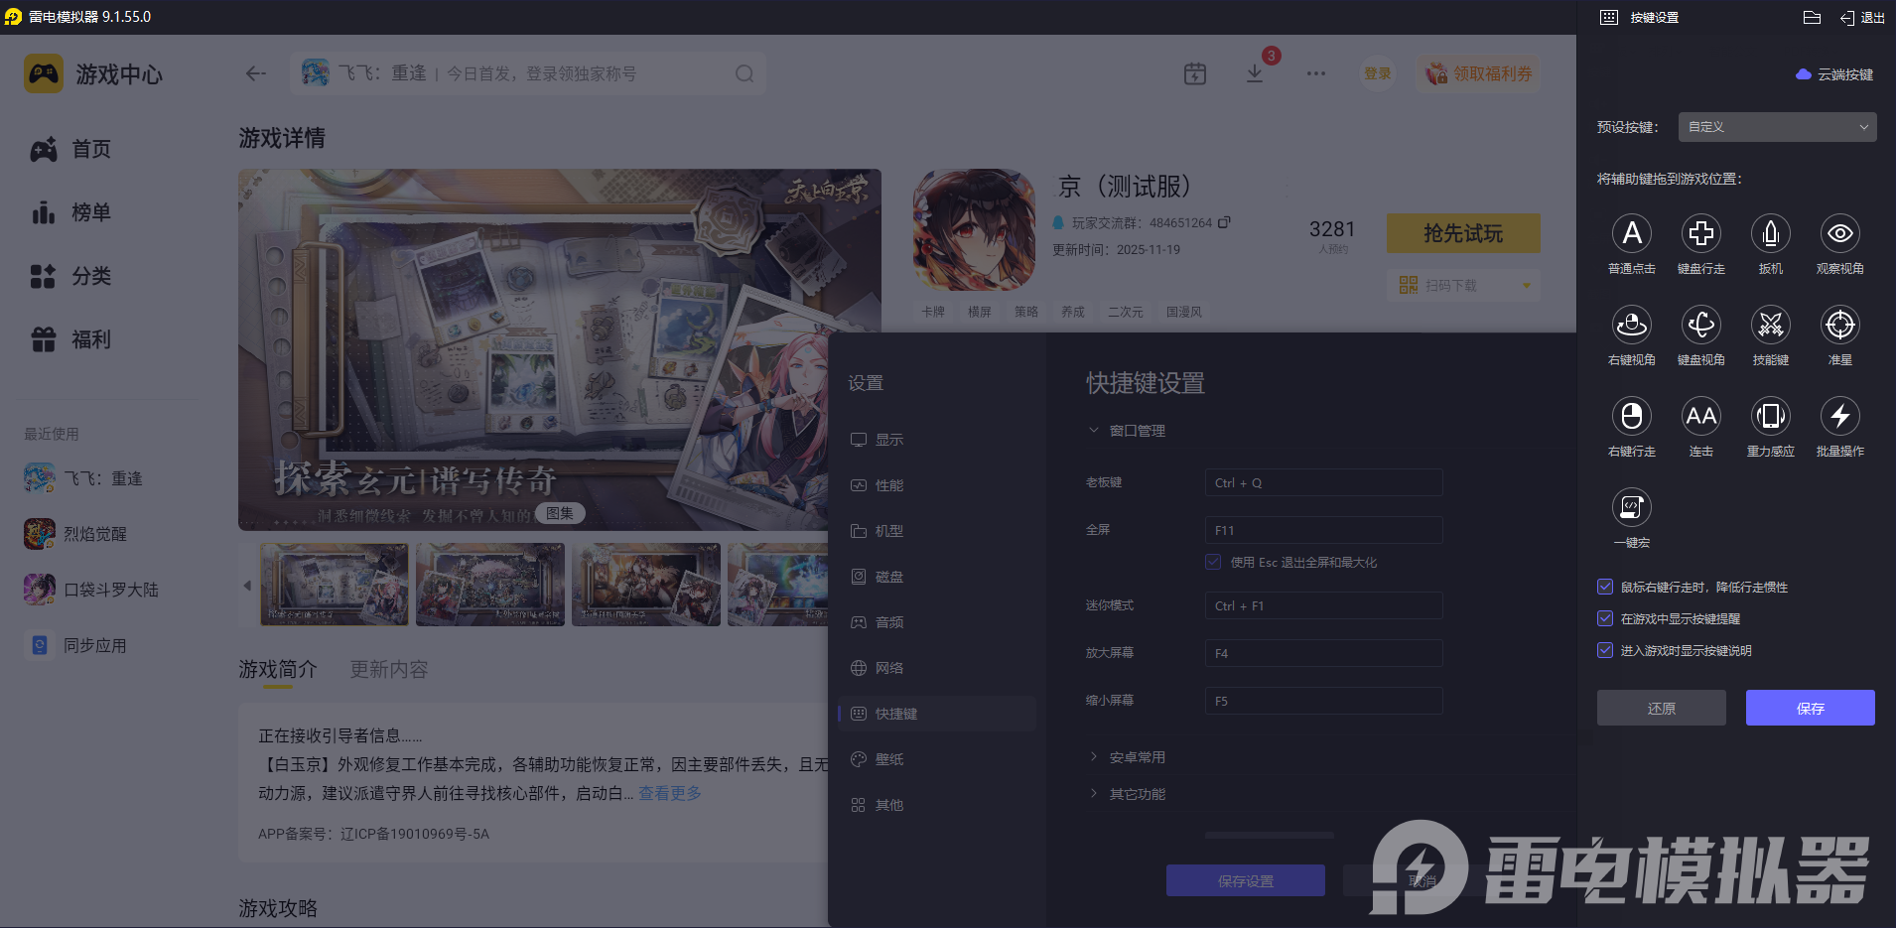Click the 观察视角 mapping icon
This screenshot has width=1896, height=928.
pyautogui.click(x=1839, y=233)
